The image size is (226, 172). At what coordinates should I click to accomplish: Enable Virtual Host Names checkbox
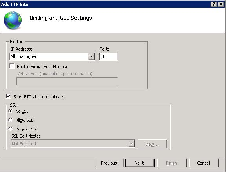pyautogui.click(x=12, y=66)
